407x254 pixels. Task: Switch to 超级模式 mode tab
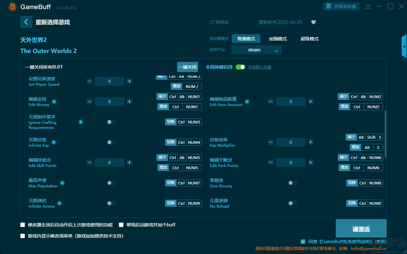click(310, 39)
